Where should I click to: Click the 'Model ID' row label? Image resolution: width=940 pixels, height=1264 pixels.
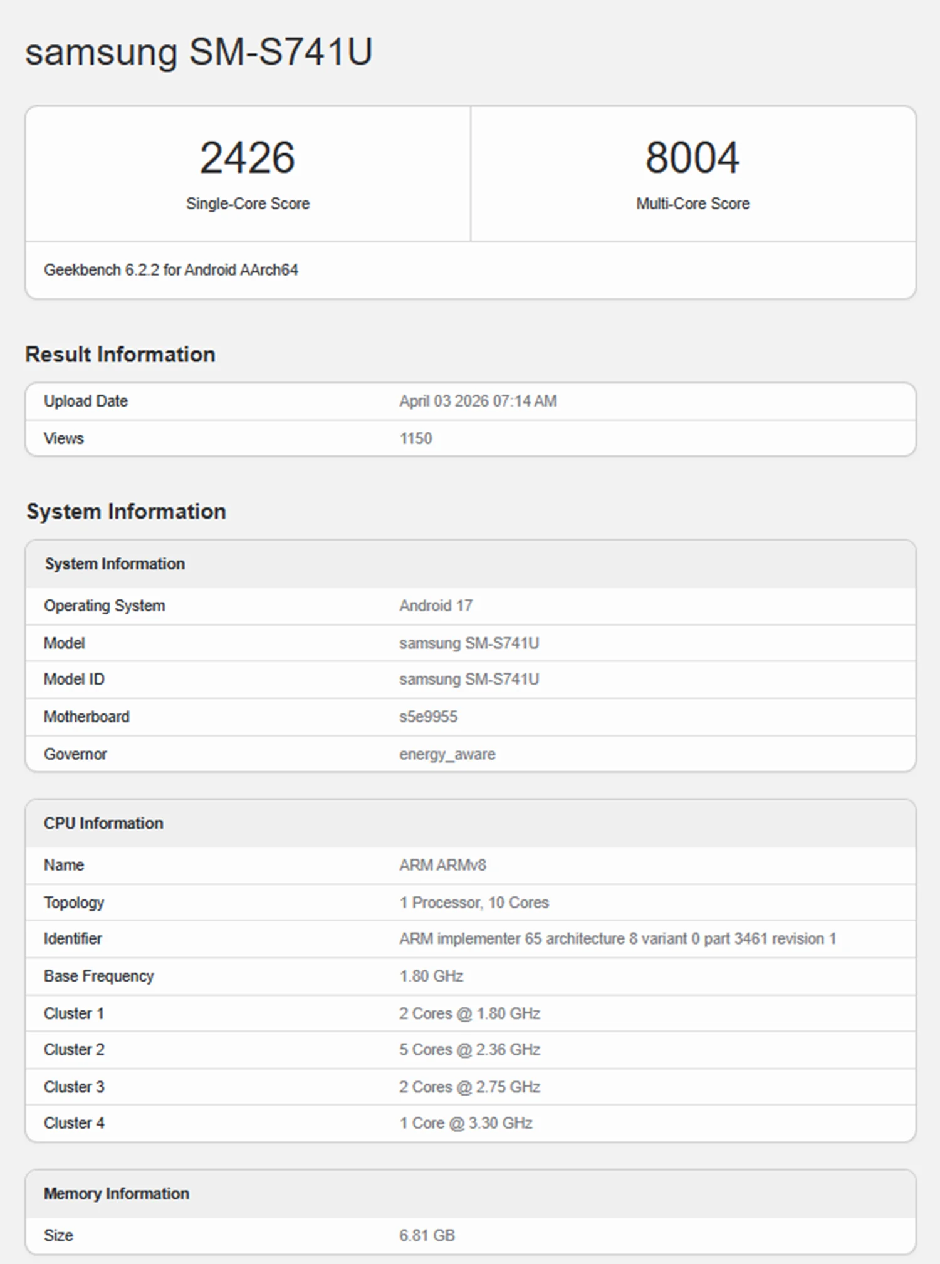click(74, 679)
